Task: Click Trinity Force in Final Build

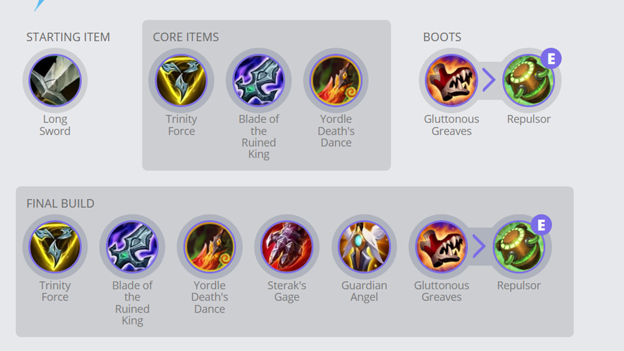Action: (55, 247)
